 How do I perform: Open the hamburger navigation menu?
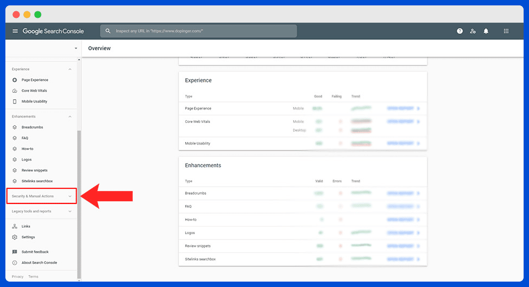click(x=15, y=31)
